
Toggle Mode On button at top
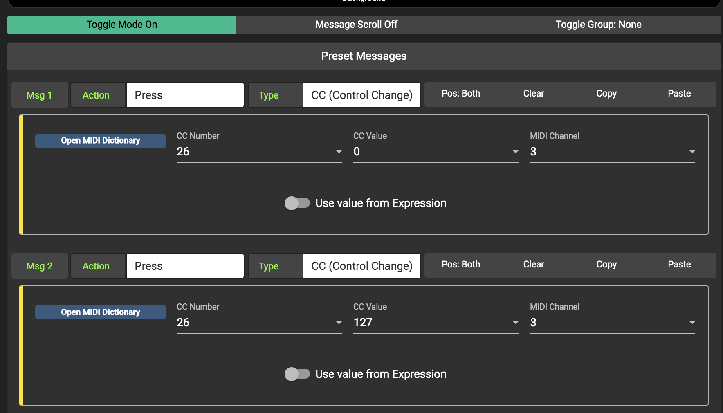click(122, 25)
